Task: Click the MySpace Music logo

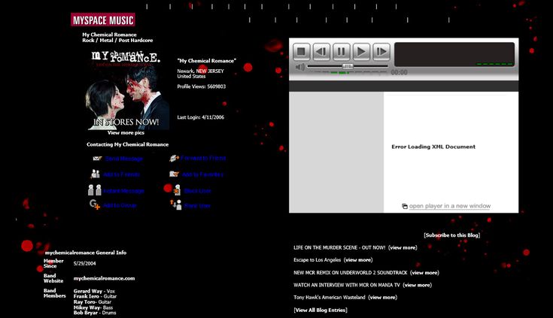Action: pos(102,20)
